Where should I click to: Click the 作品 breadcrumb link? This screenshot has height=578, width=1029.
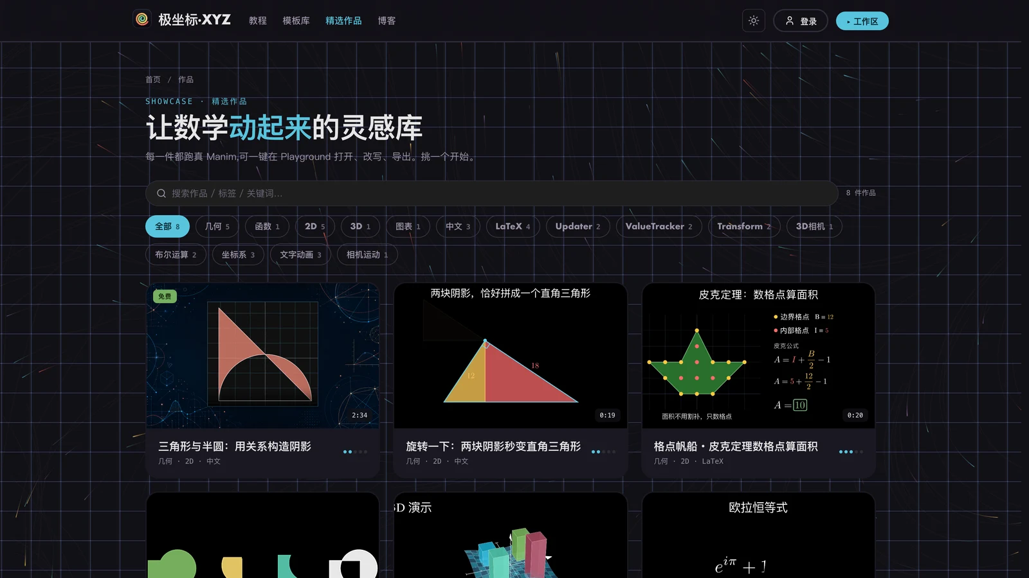pos(186,80)
